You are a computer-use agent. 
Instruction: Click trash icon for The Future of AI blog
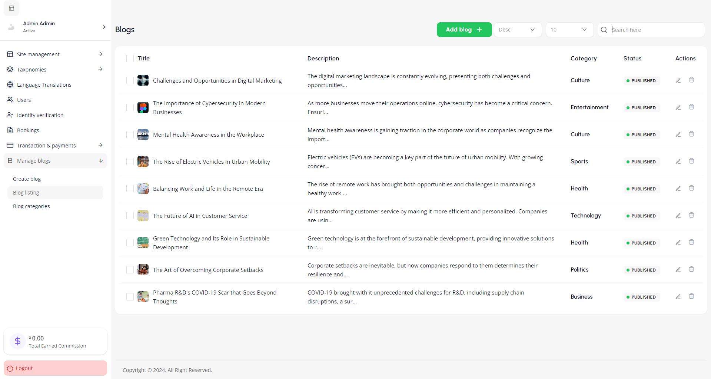pyautogui.click(x=691, y=215)
